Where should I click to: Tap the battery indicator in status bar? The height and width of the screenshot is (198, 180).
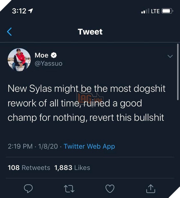pos(167,11)
